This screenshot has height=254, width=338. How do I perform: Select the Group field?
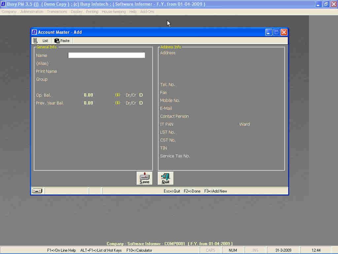106,79
